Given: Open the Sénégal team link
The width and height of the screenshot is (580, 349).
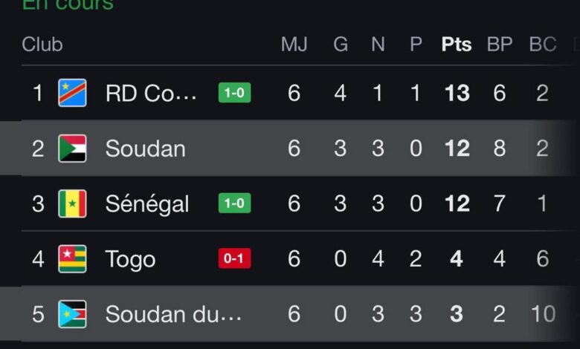Looking at the screenshot, I should [147, 203].
